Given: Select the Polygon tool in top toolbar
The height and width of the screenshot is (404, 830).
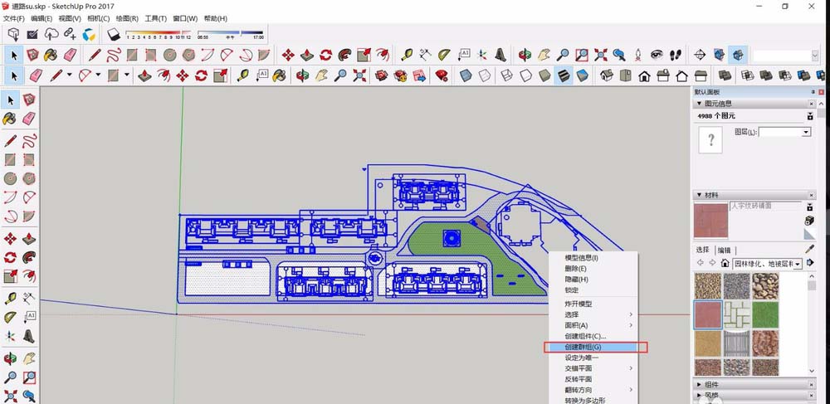Looking at the screenshot, I should (188, 55).
